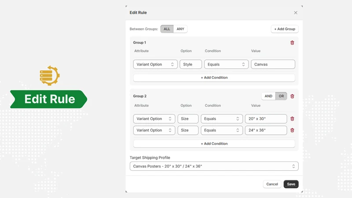Remove the 20" x 30" condition row

point(292,119)
